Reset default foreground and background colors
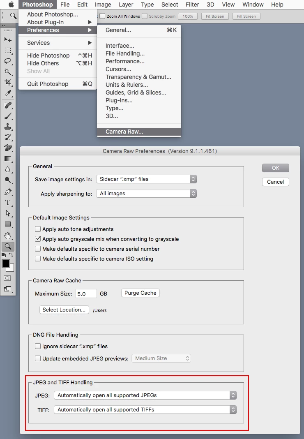 point(4,255)
